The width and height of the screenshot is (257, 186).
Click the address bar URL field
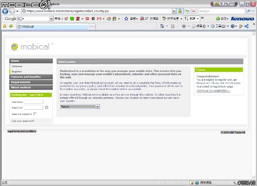(x=97, y=11)
